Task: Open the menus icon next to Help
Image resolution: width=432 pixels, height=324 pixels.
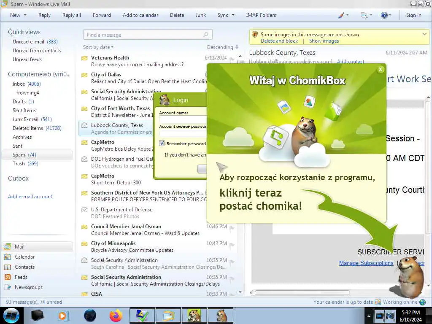Action: 364,15
